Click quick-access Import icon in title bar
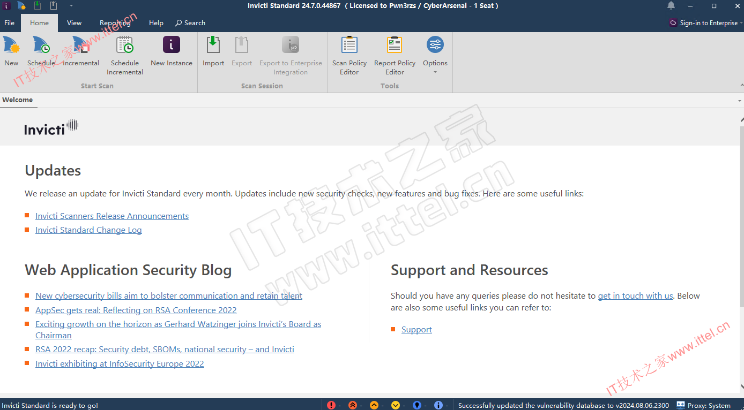 [x=38, y=6]
